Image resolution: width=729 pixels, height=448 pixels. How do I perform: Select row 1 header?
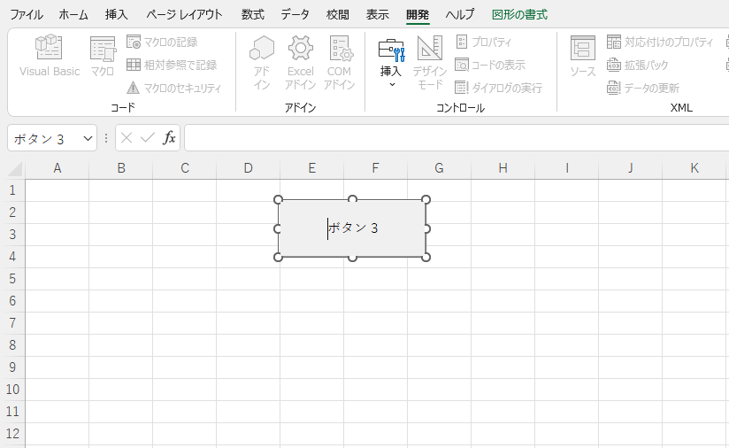point(12,190)
